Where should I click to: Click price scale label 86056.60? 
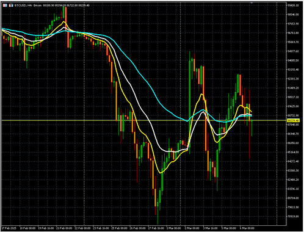(x=293, y=143)
